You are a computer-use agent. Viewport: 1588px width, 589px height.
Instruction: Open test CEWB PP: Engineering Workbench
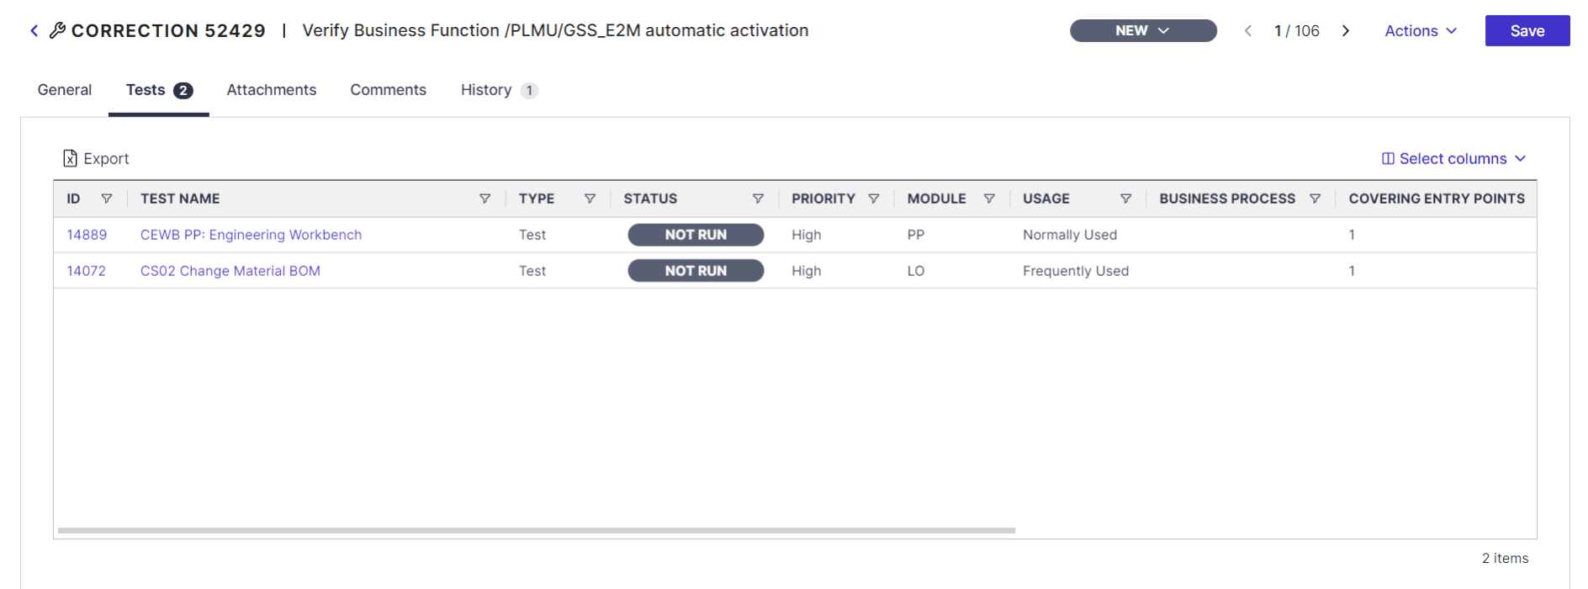click(x=251, y=235)
